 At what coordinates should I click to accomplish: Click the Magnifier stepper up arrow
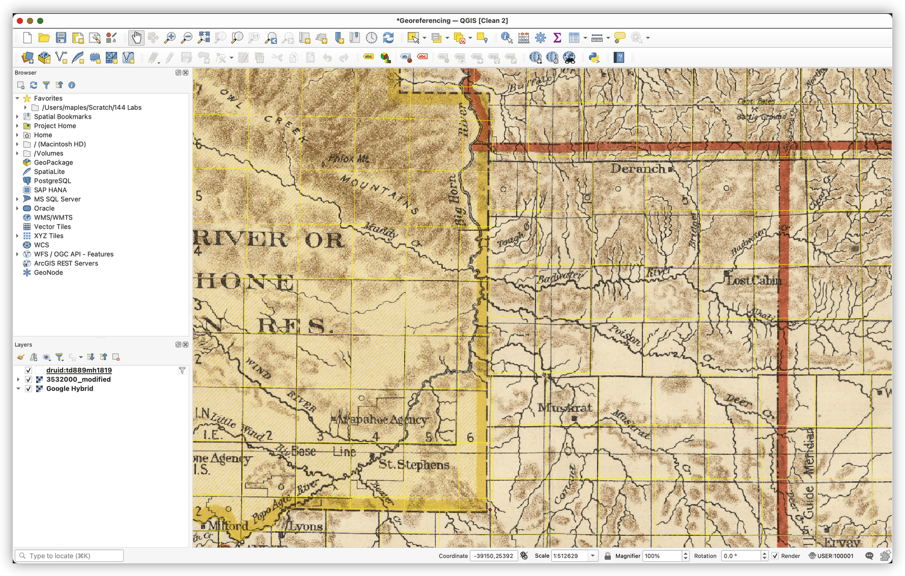tap(686, 554)
